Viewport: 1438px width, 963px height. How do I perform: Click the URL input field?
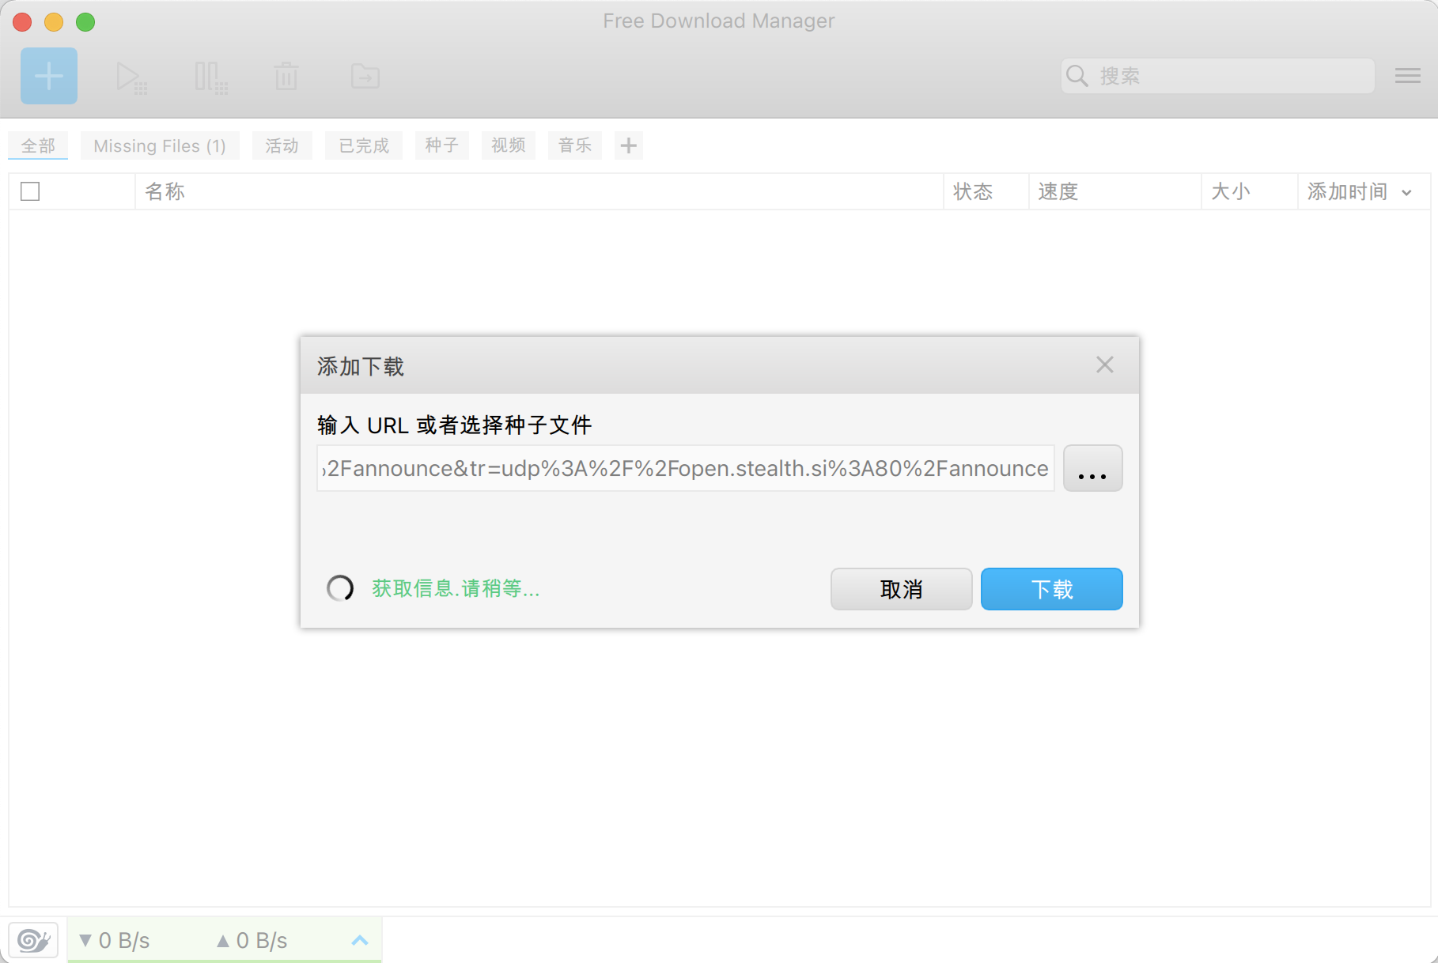click(x=685, y=468)
